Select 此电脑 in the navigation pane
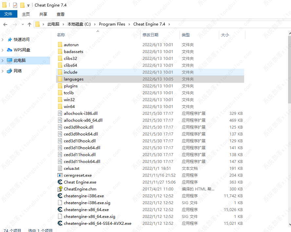This screenshot has height=232, width=291. coord(20,61)
